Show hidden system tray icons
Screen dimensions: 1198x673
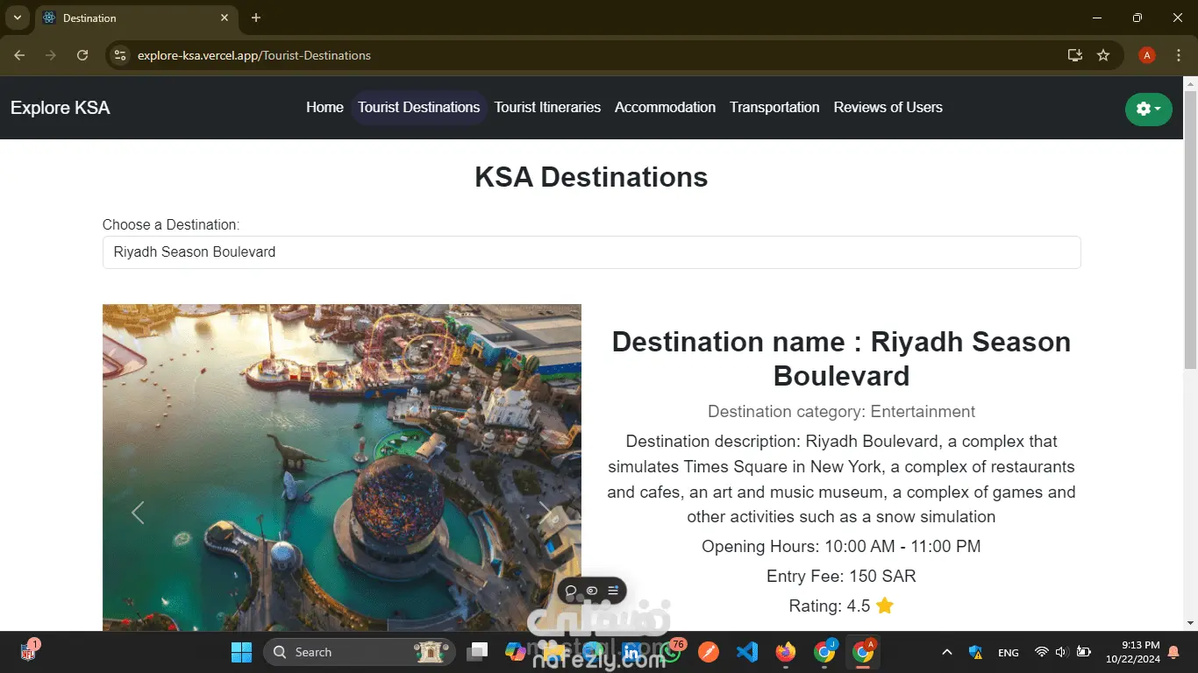[947, 652]
